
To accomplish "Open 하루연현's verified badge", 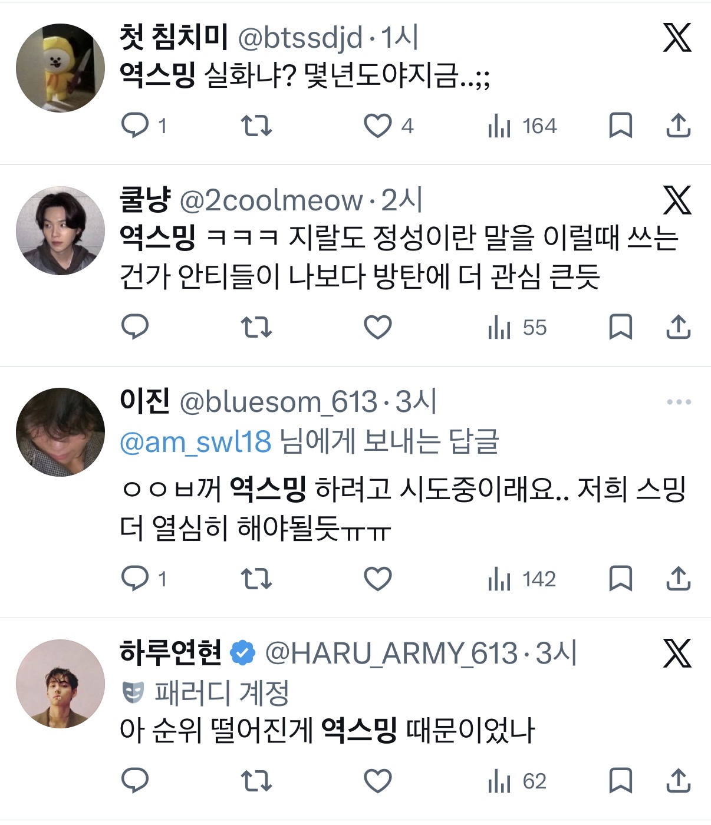I will (243, 654).
